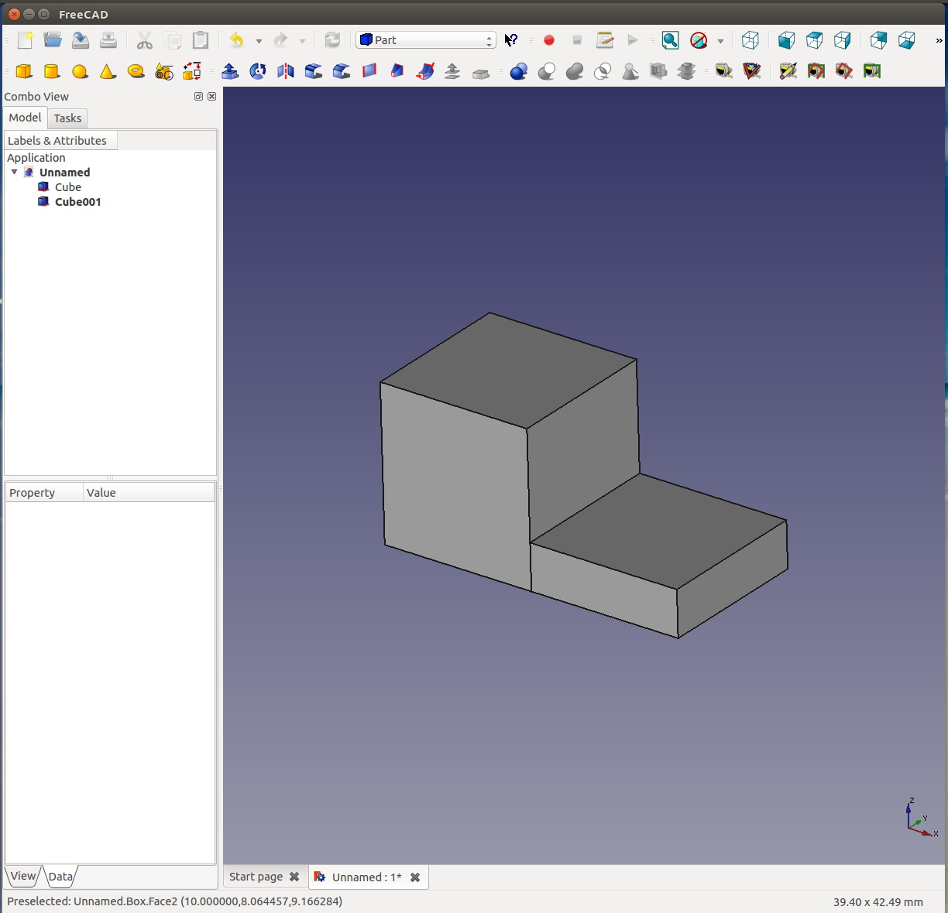
Task: Insert a sphere using the Sphere icon
Action: pyautogui.click(x=80, y=71)
